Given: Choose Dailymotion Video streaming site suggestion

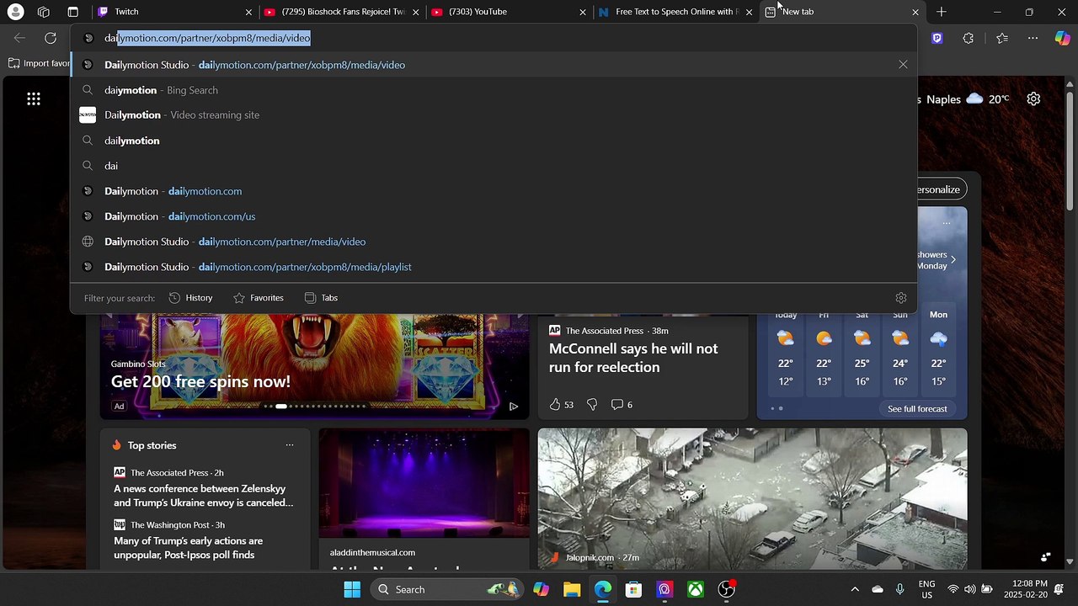Looking at the screenshot, I should [x=494, y=114].
